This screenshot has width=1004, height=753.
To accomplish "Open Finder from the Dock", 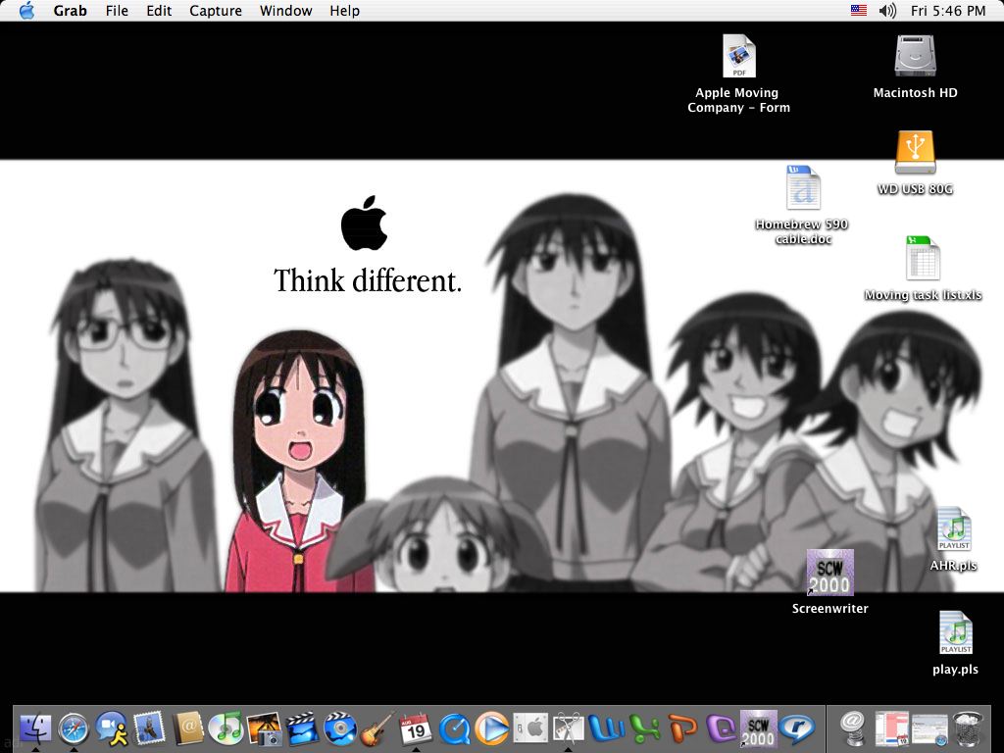I will pos(36,728).
